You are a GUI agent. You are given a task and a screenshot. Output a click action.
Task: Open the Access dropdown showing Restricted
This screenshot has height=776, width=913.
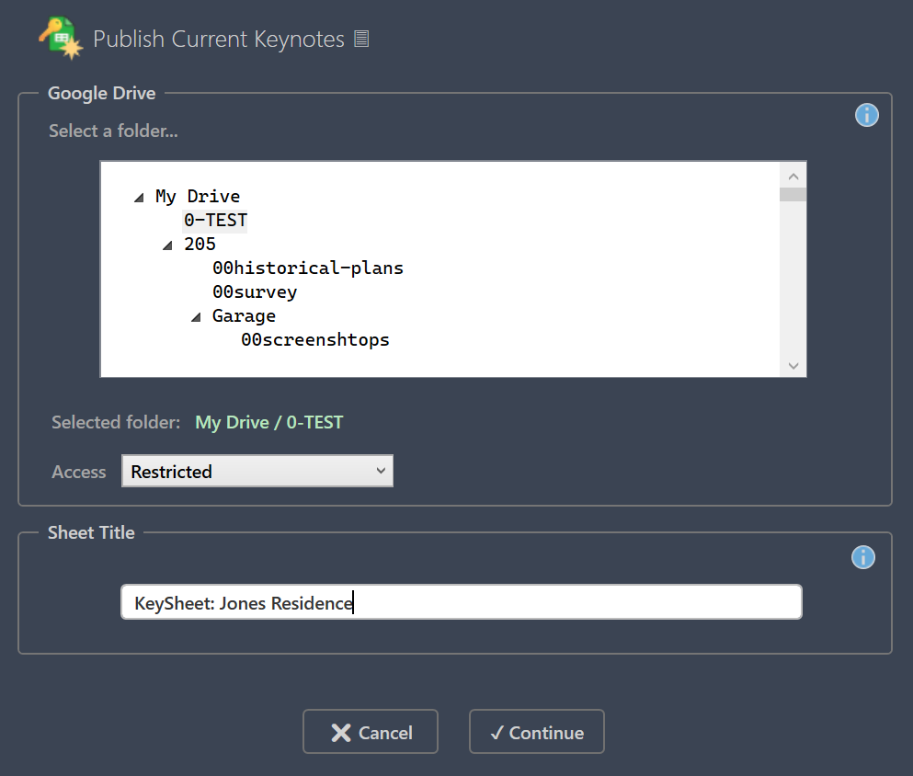257,471
